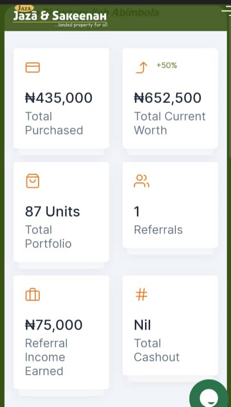The height and width of the screenshot is (407, 231).
Task: Click the +50% growth indicator
Action: tap(167, 66)
